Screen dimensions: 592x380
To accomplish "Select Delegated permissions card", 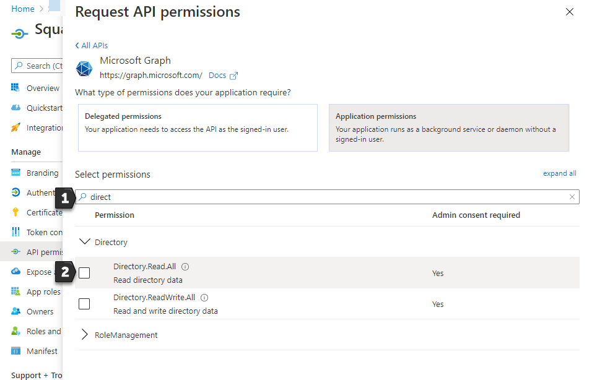I will [x=198, y=128].
